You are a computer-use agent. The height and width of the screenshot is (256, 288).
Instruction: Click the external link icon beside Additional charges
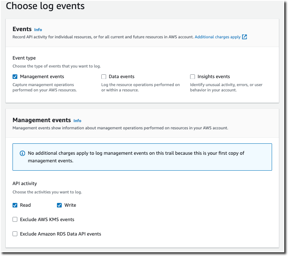pos(244,37)
